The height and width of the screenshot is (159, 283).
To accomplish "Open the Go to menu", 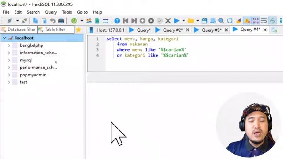I will click(82, 12).
